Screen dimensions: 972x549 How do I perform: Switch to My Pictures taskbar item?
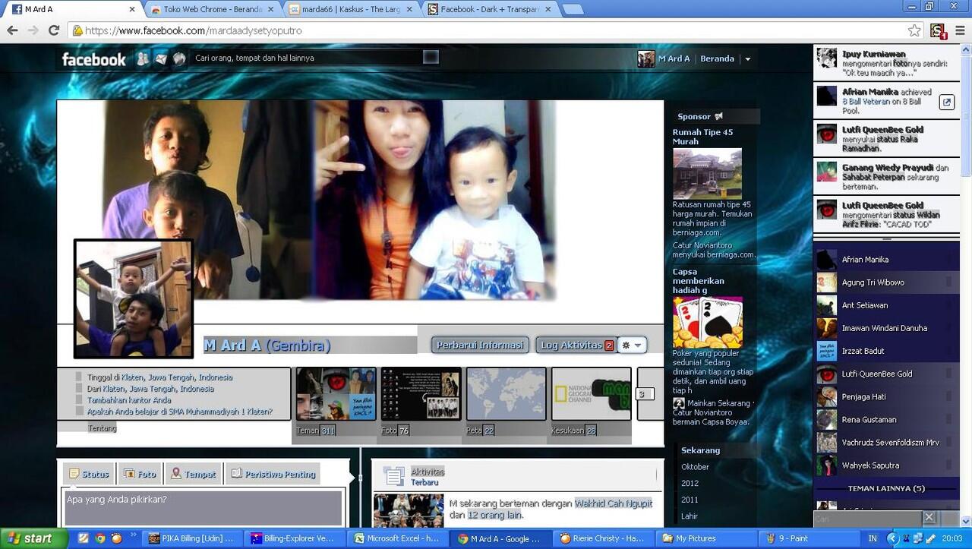point(706,538)
